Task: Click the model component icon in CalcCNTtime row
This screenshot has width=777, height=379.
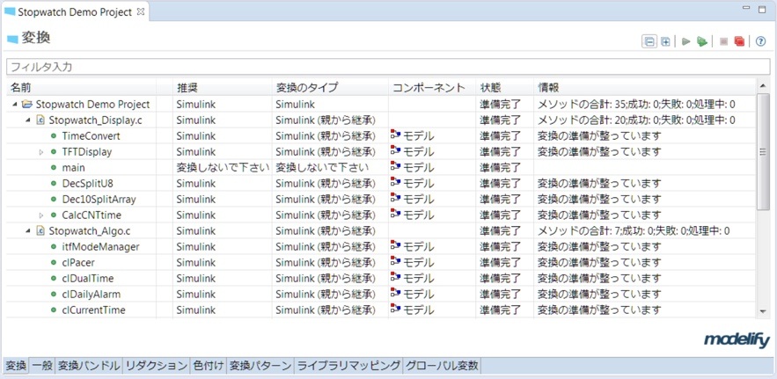Action: pyautogui.click(x=395, y=215)
